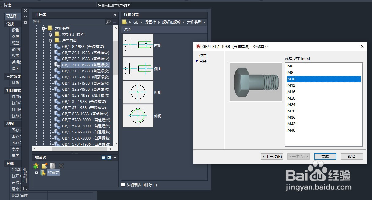Viewport: 372px width, 200px height.
Task: Go to 螺钉和螺栓 in the breadcrumb
Action: (171, 22)
